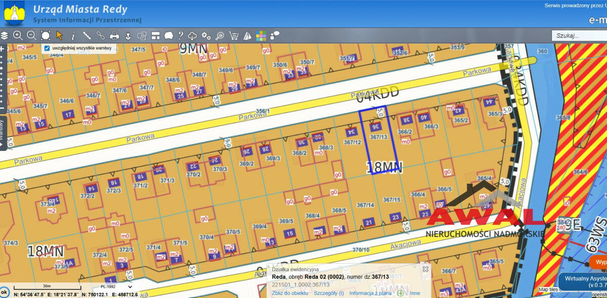
Task: Click the settings gears icon
Action: tap(206, 36)
